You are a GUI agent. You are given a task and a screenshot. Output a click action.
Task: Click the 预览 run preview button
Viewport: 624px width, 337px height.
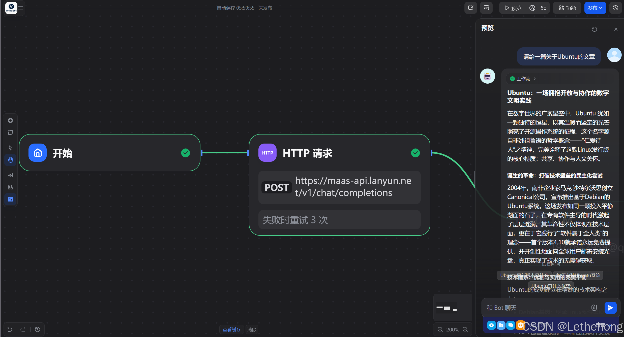tap(513, 8)
